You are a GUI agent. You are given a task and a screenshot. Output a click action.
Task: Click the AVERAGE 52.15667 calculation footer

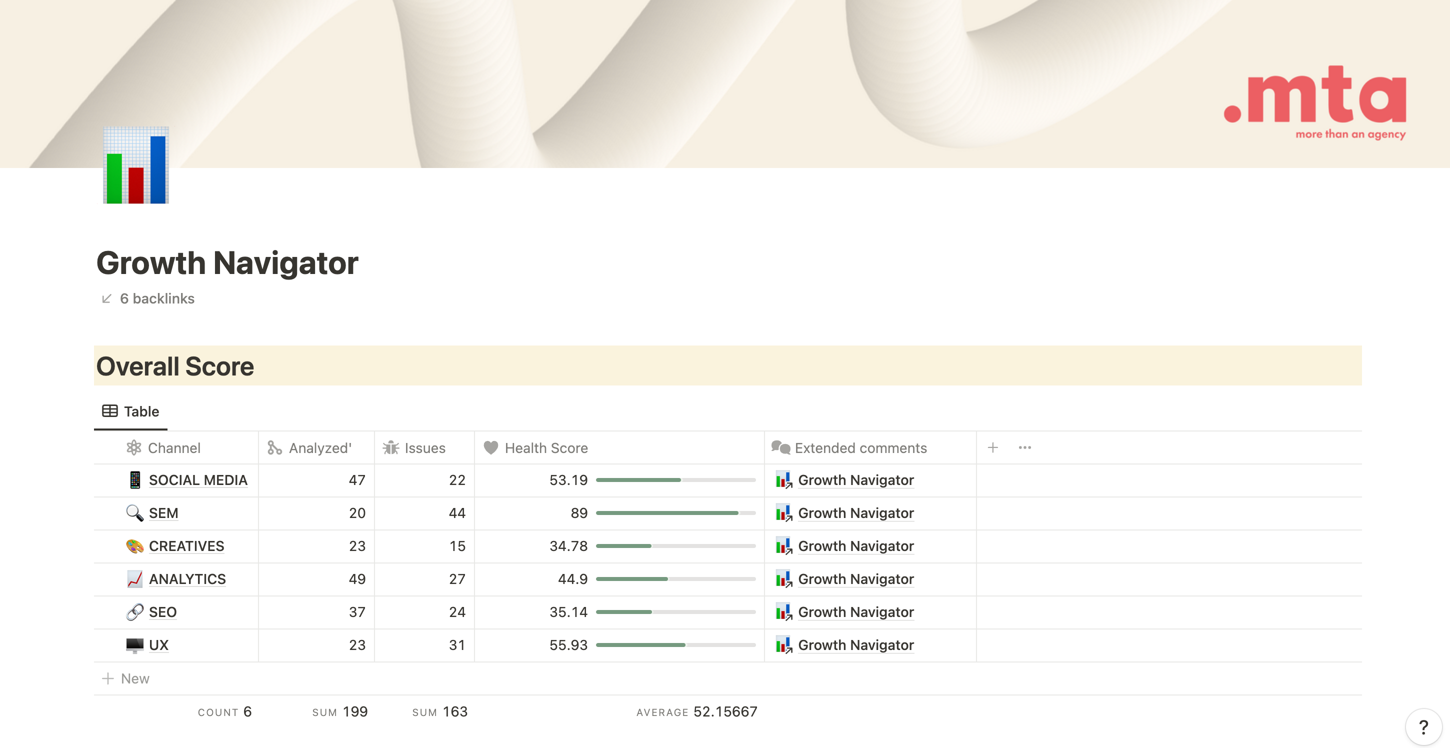pyautogui.click(x=696, y=712)
